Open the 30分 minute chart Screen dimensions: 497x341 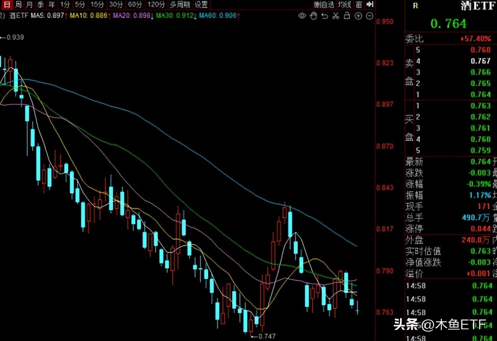coord(116,4)
